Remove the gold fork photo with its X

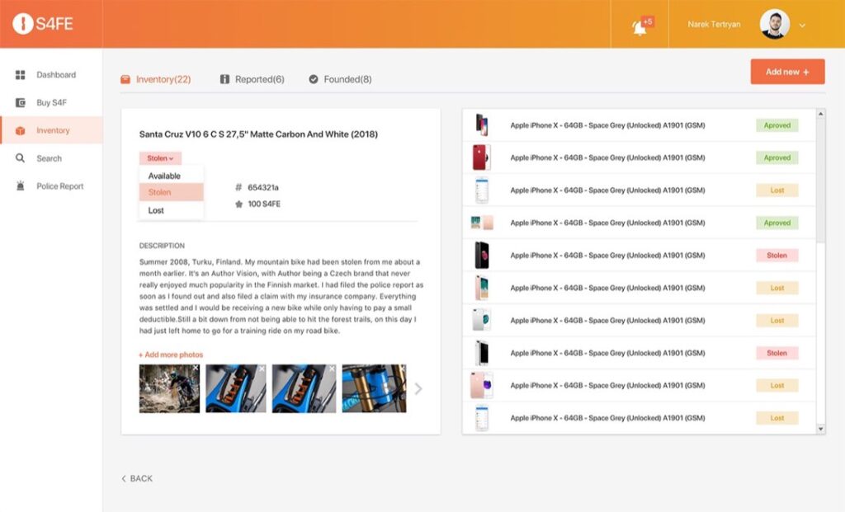tap(402, 369)
